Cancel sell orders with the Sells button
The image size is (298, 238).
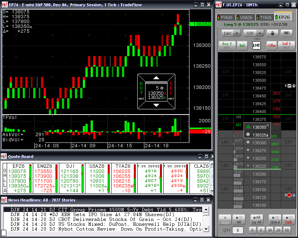coord(289,220)
